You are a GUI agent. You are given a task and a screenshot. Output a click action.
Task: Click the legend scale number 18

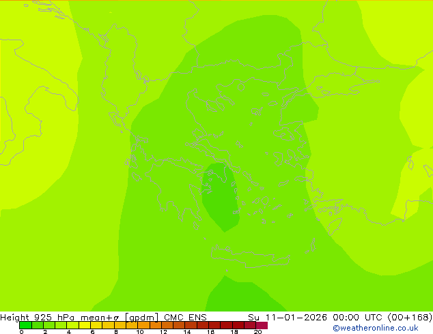234,332
